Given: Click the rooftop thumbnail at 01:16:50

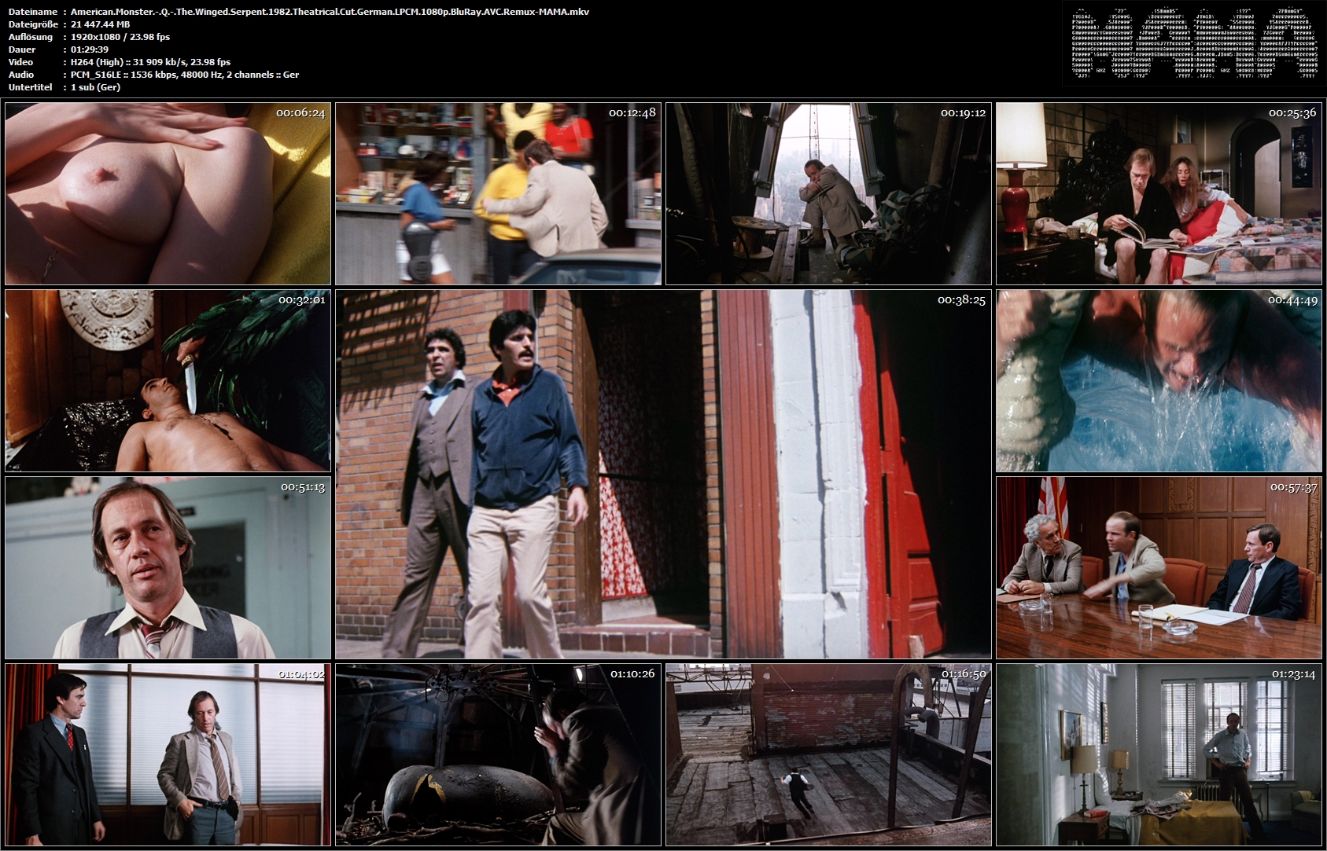Looking at the screenshot, I should [828, 754].
